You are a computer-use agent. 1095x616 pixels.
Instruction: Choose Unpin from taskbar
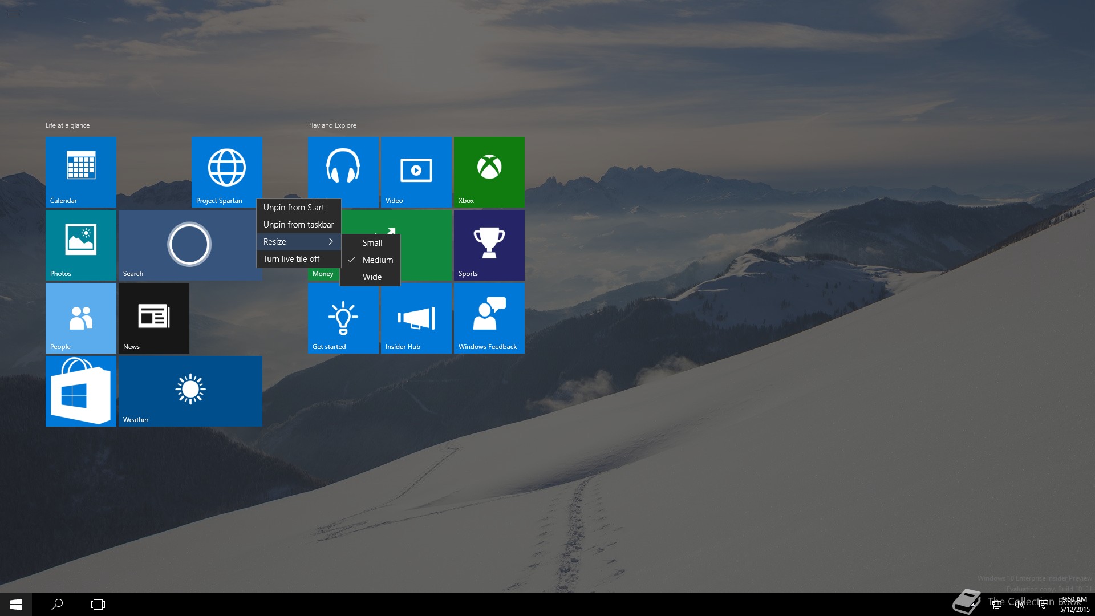299,225
